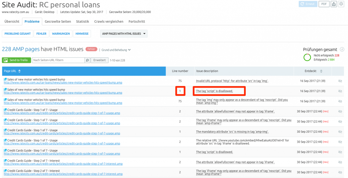Screen dimensions: 348x178
Task: Open URL link in the 'relative URL youtube' row
Action: pyautogui.click(x=62, y=143)
